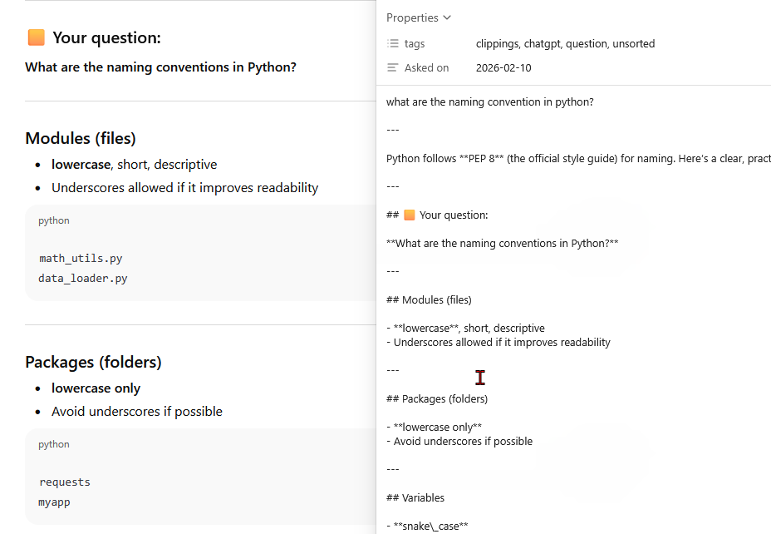Select the chatgpt tag
The width and height of the screenshot is (771, 534).
(x=542, y=43)
